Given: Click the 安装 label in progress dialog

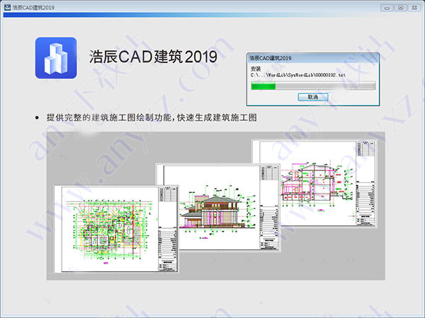Looking at the screenshot, I should [x=255, y=69].
